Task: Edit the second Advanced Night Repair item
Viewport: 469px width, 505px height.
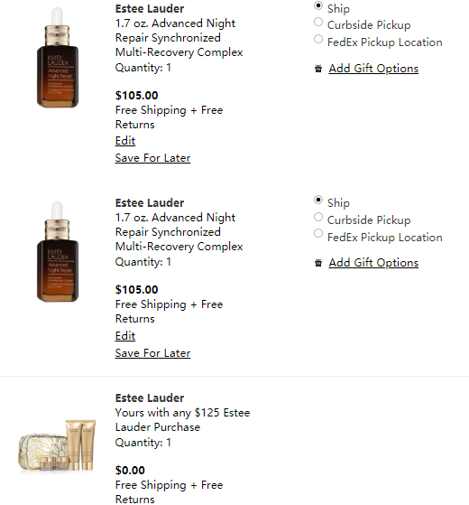Action: 125,336
